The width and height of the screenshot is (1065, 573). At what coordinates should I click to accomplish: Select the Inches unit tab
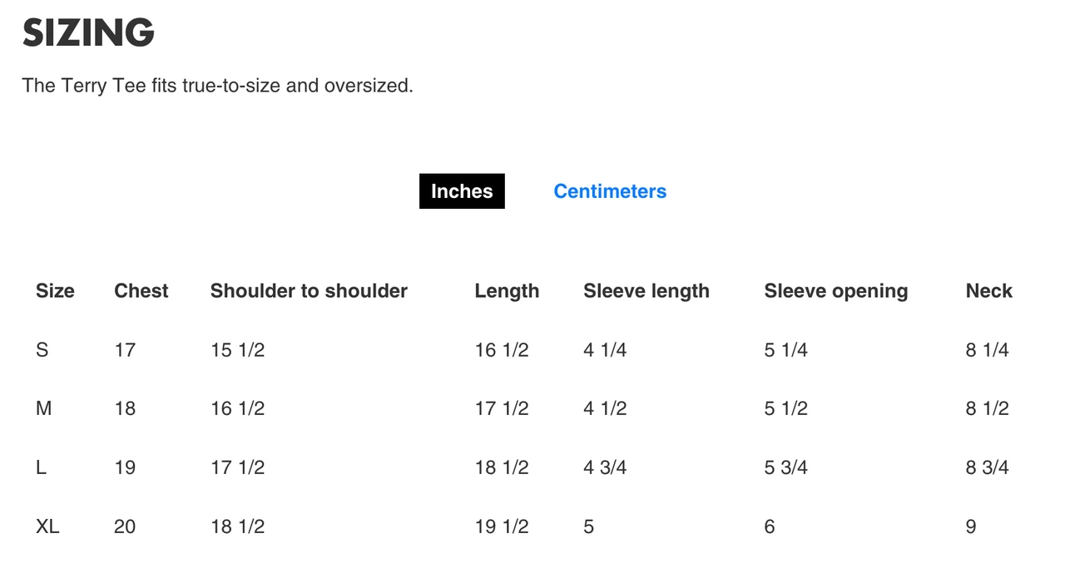coord(462,191)
